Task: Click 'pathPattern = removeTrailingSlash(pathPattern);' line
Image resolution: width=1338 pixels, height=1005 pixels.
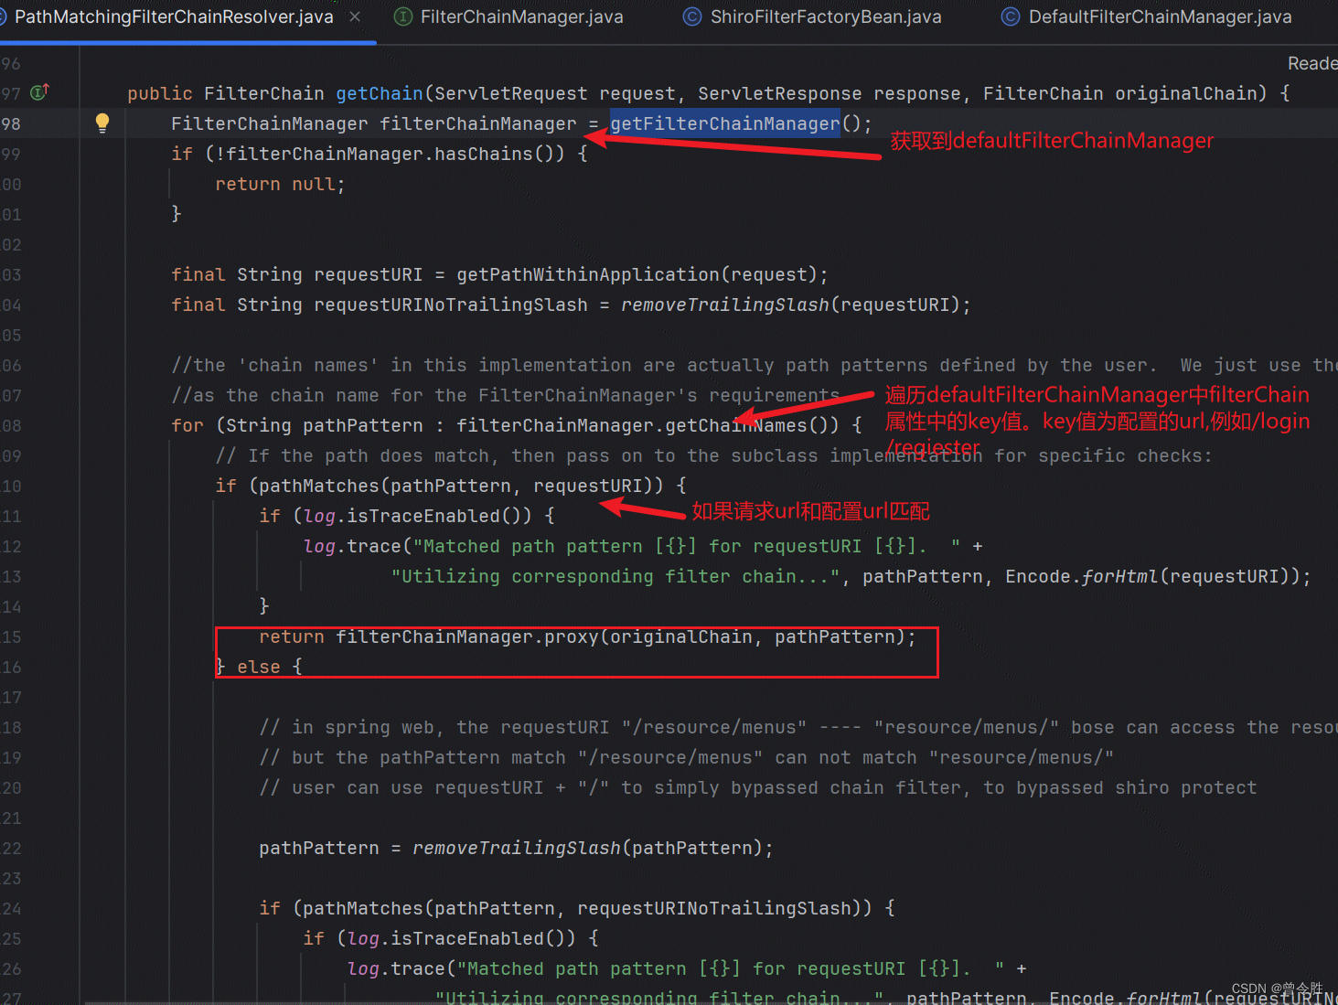Action: [x=516, y=848]
